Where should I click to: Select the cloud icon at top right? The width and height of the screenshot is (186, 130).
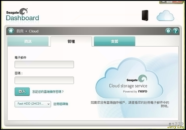[165, 16]
